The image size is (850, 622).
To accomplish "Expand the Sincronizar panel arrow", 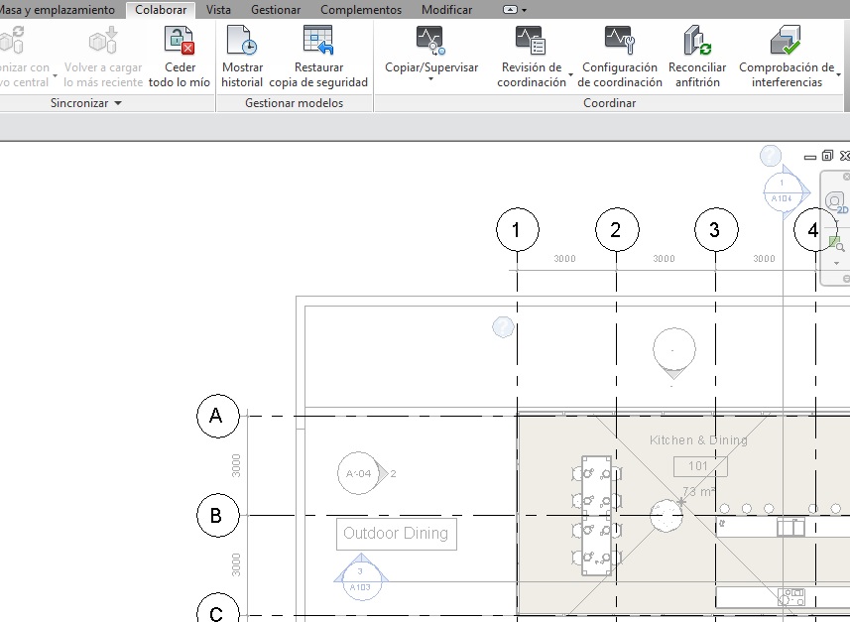I will [118, 103].
